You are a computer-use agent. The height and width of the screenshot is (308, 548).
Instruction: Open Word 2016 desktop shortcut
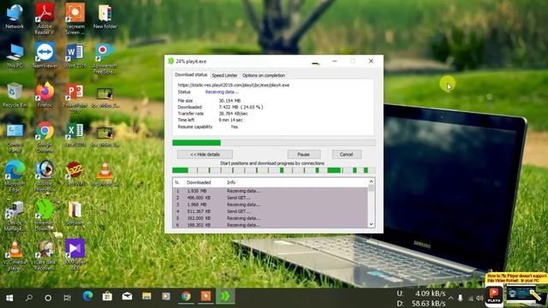(74, 55)
